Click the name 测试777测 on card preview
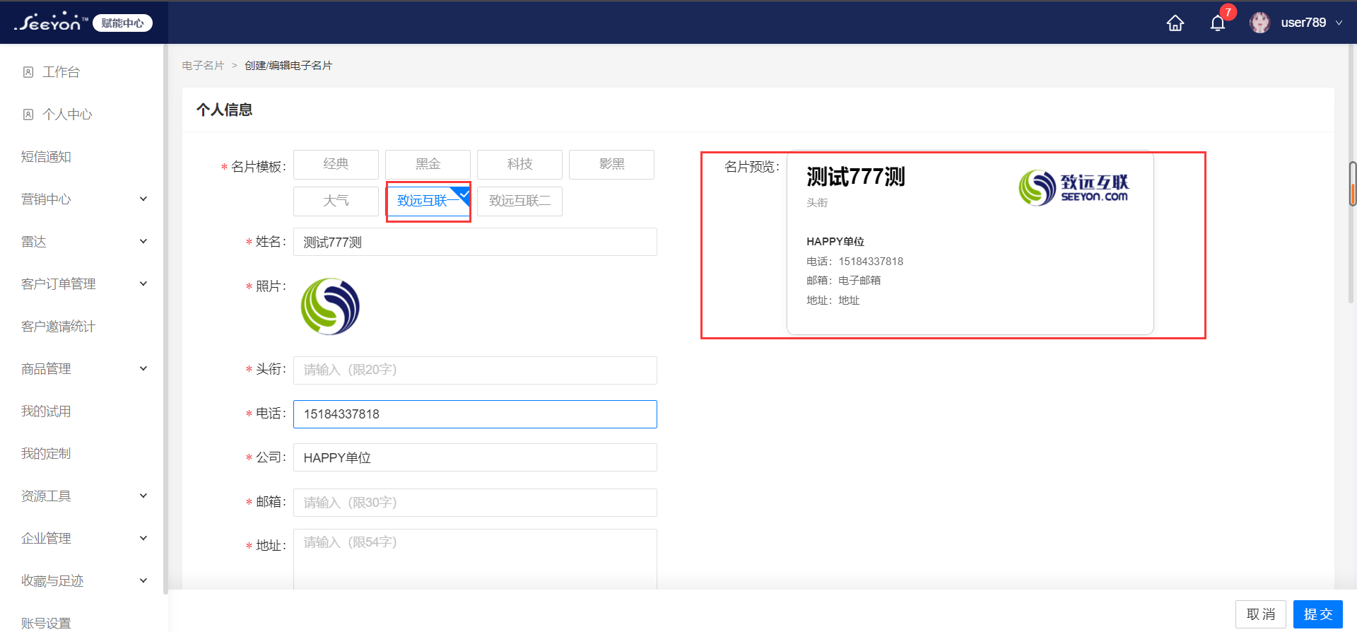 pos(856,177)
